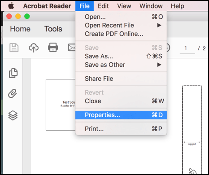209x175 pixels.
Task: Open the layers panel icon
Action: 13,115
